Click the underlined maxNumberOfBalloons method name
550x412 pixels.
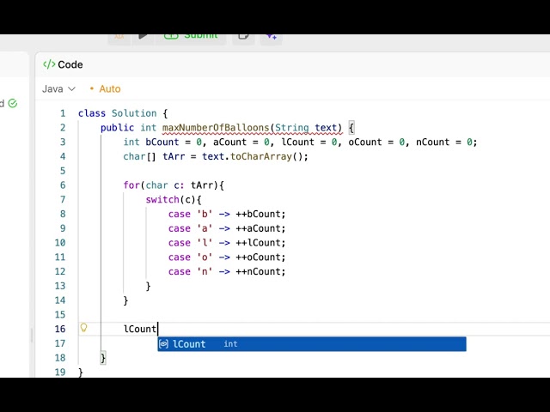pyautogui.click(x=216, y=128)
